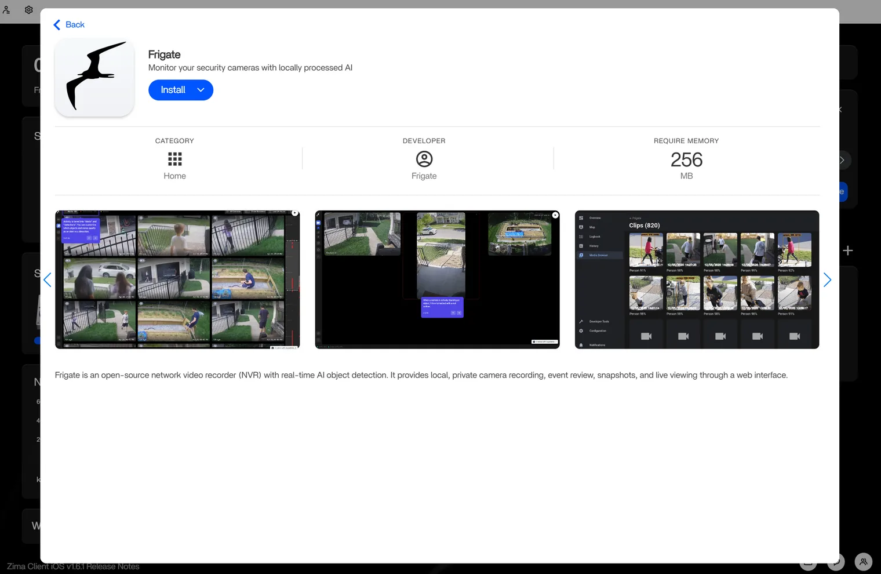Viewport: 881px width, 574px height.
Task: Show next screenshot with right arrow
Action: point(827,280)
